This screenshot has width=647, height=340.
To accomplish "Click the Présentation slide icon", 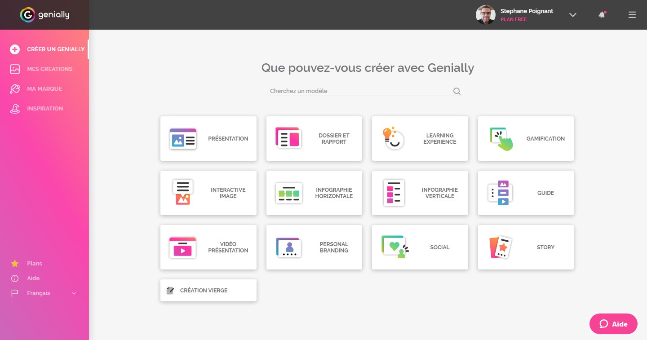I will tap(183, 139).
